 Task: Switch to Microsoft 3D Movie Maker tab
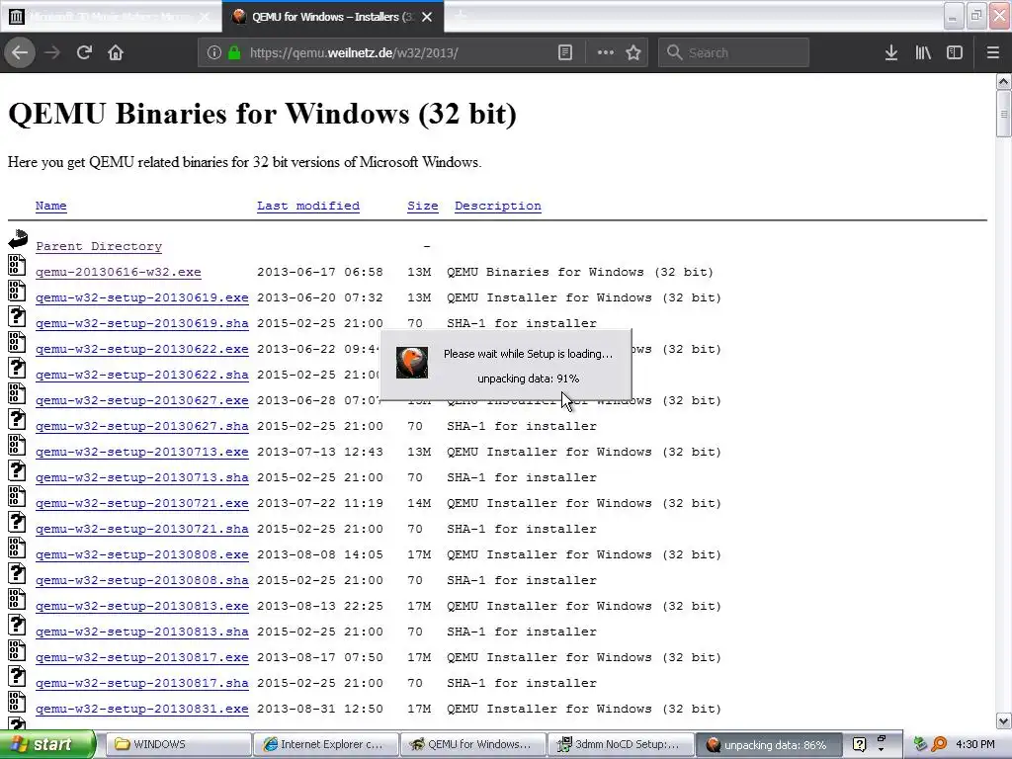click(111, 17)
